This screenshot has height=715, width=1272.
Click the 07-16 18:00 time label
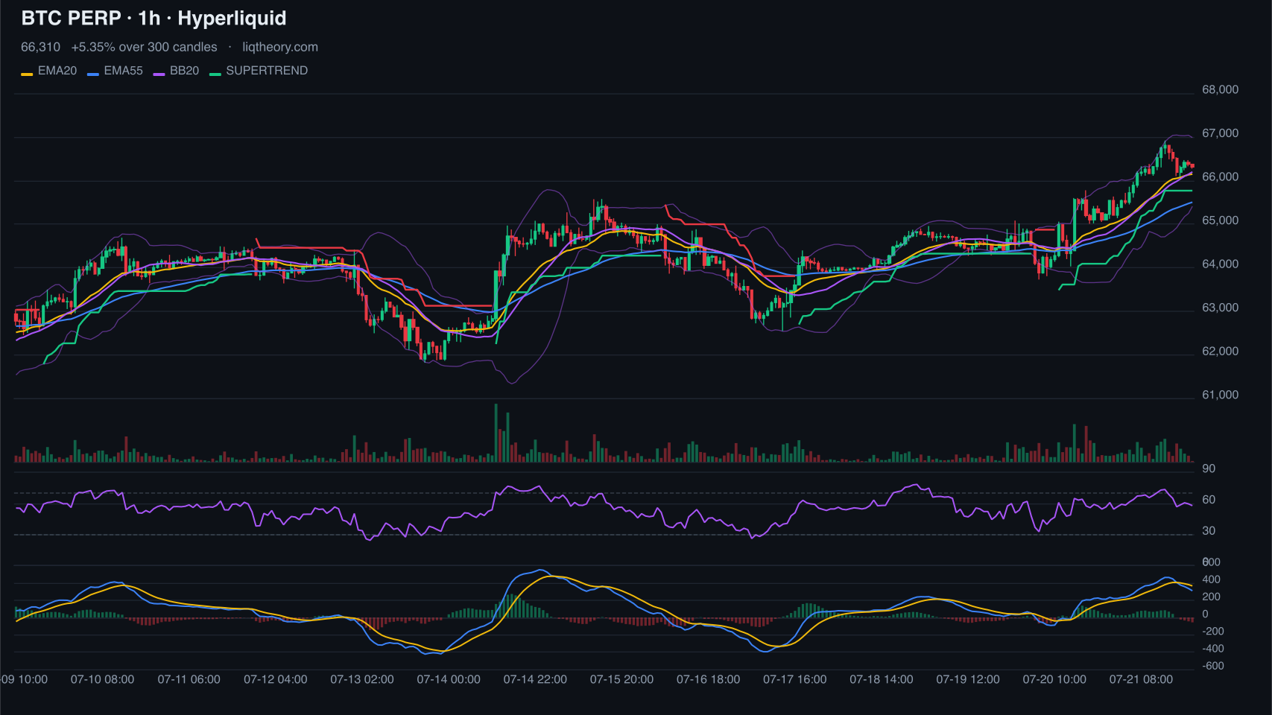pyautogui.click(x=709, y=679)
